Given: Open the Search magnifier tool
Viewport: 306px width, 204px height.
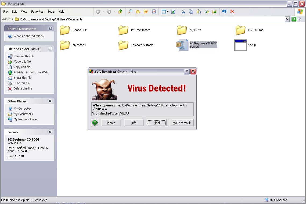Looking at the screenshot, I should click(130, 12).
